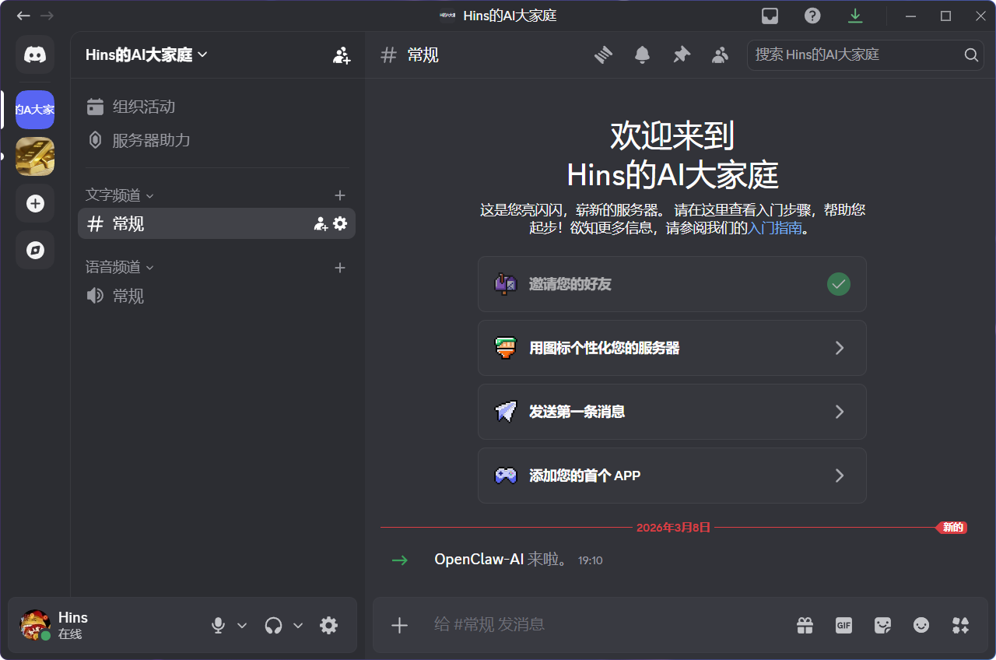Click the plus attachment button in the message bar

(x=399, y=625)
